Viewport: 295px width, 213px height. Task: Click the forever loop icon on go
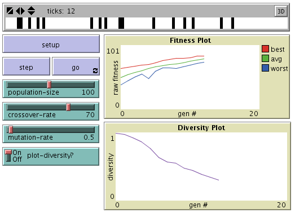95,70
